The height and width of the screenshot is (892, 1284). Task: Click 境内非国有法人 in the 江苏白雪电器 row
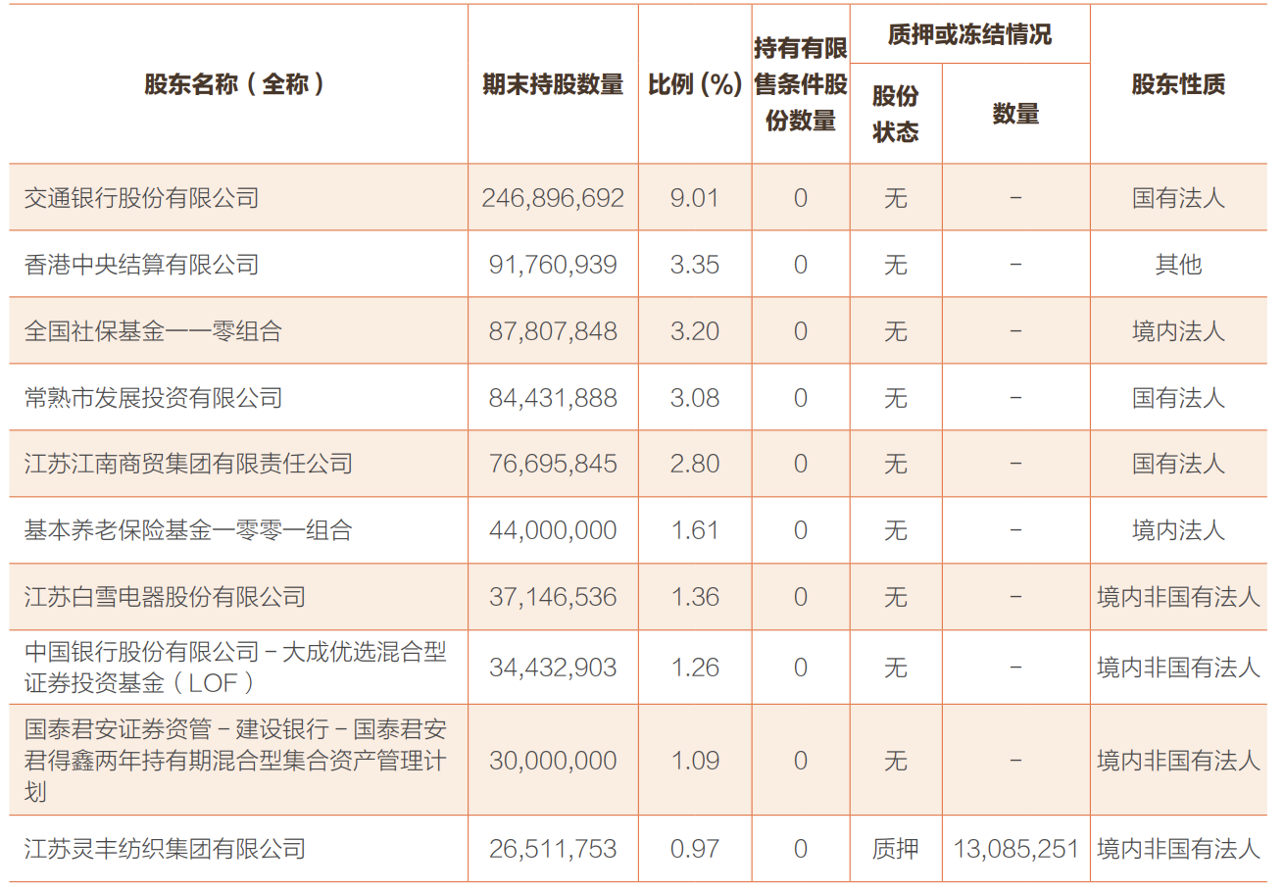pyautogui.click(x=1178, y=596)
